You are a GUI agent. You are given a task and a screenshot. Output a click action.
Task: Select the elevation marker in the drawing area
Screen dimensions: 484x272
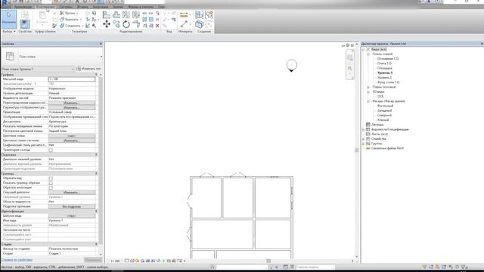click(x=292, y=66)
